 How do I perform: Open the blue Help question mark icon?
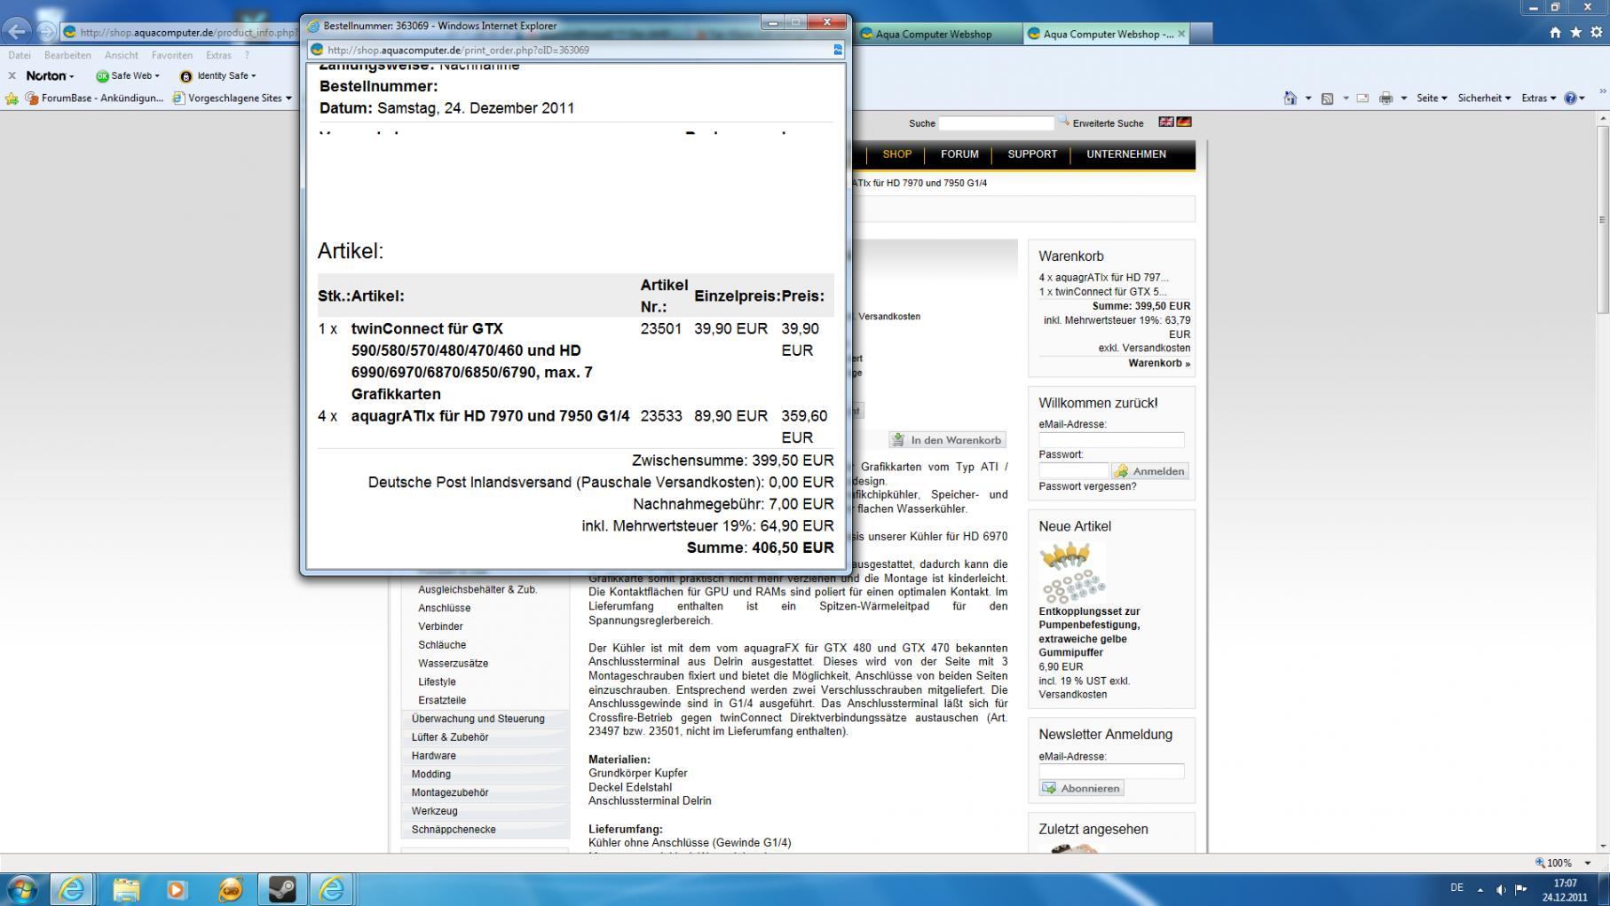(1570, 98)
